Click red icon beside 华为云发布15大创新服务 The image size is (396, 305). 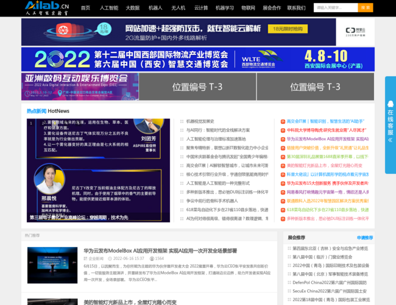coord(283,184)
